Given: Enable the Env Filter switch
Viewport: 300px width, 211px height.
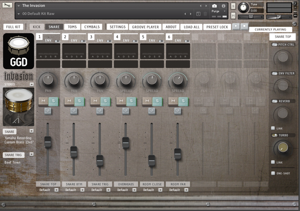Looking at the screenshot, I should (x=274, y=73).
